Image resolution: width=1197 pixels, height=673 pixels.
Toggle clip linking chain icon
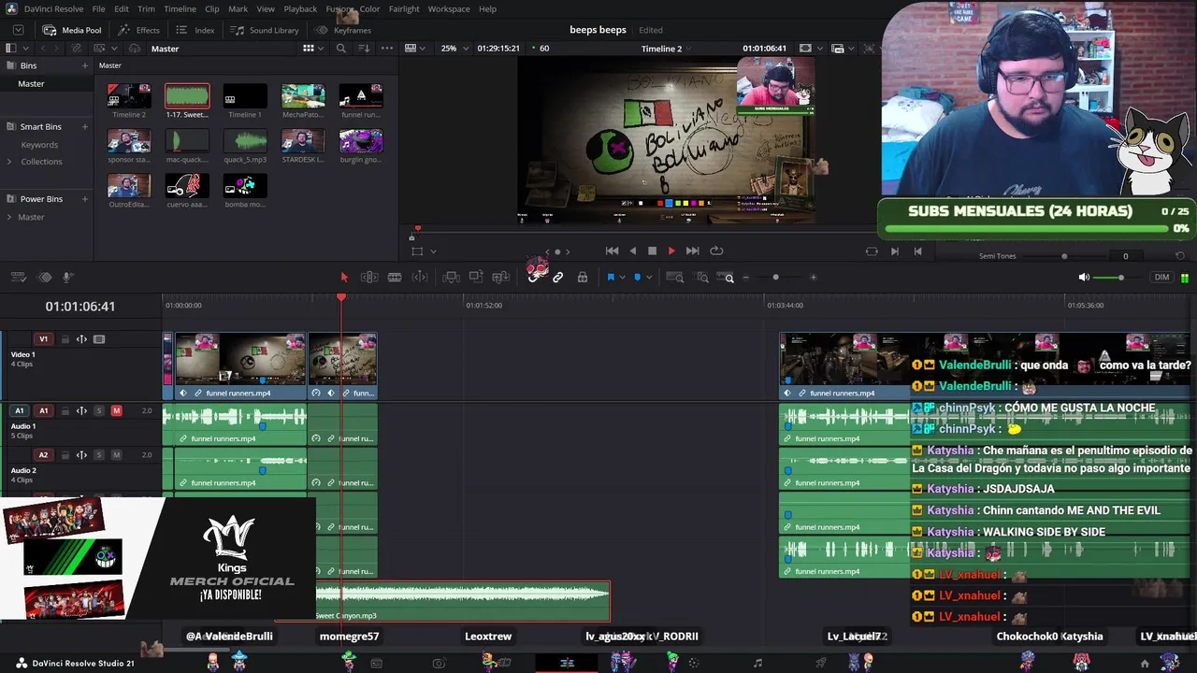pyautogui.click(x=558, y=278)
